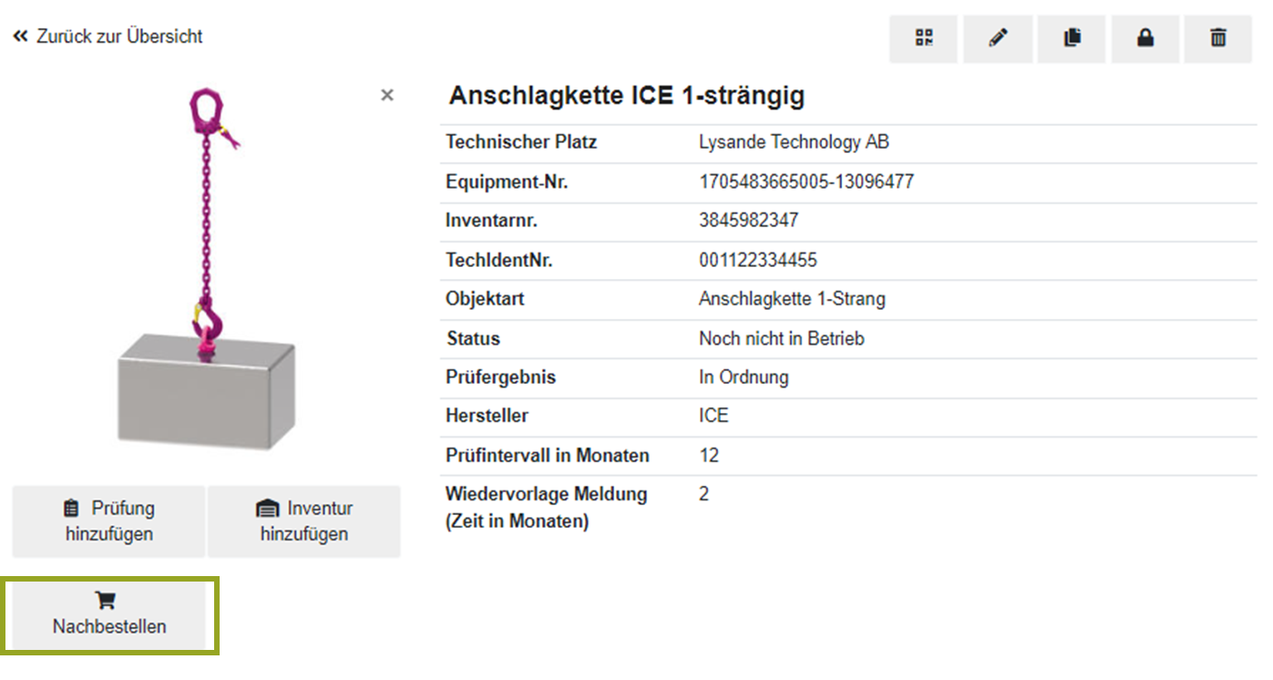Viewport: 1273px width, 680px height.
Task: Click the trash delete icon
Action: point(1218,38)
